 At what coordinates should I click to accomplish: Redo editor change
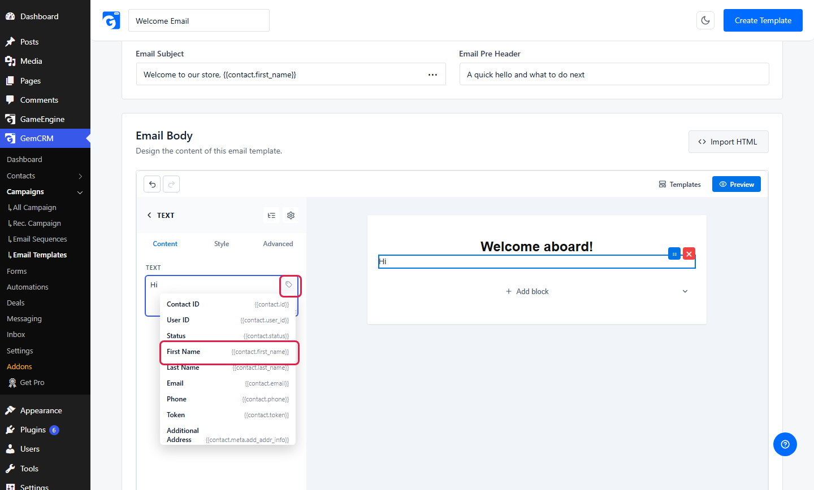(x=171, y=184)
